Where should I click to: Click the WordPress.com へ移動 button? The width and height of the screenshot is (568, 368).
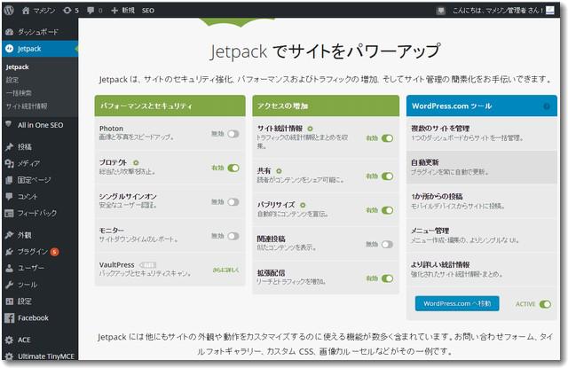click(457, 303)
